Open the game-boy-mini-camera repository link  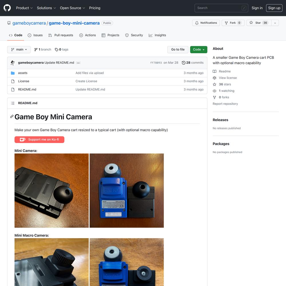[x=74, y=23]
